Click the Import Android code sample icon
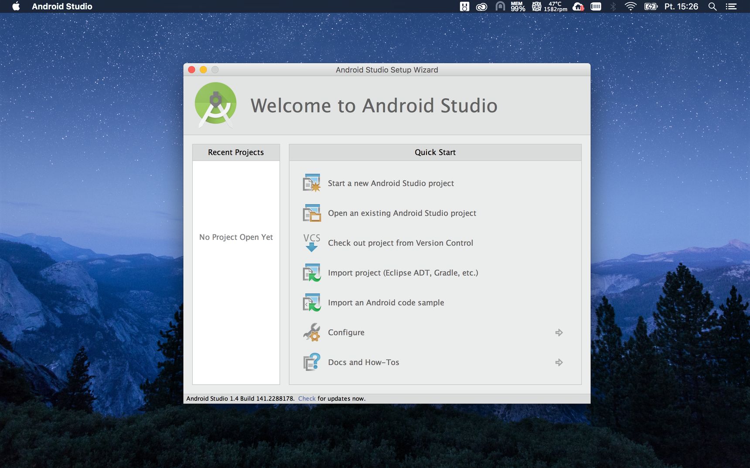The image size is (750, 468). pos(312,303)
